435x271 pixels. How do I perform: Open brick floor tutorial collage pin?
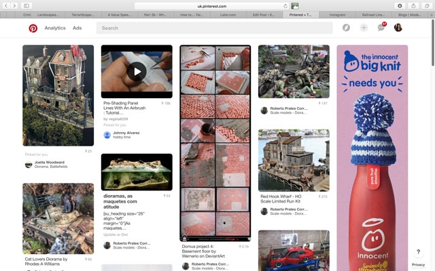(x=215, y=143)
